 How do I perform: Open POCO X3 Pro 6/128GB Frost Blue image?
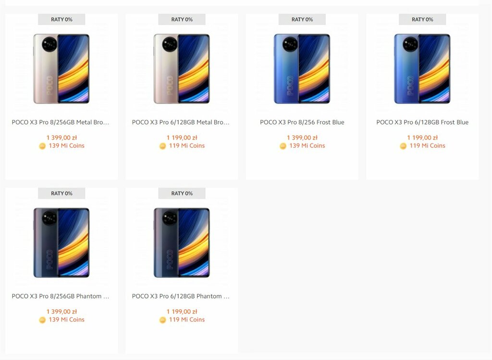(422, 69)
